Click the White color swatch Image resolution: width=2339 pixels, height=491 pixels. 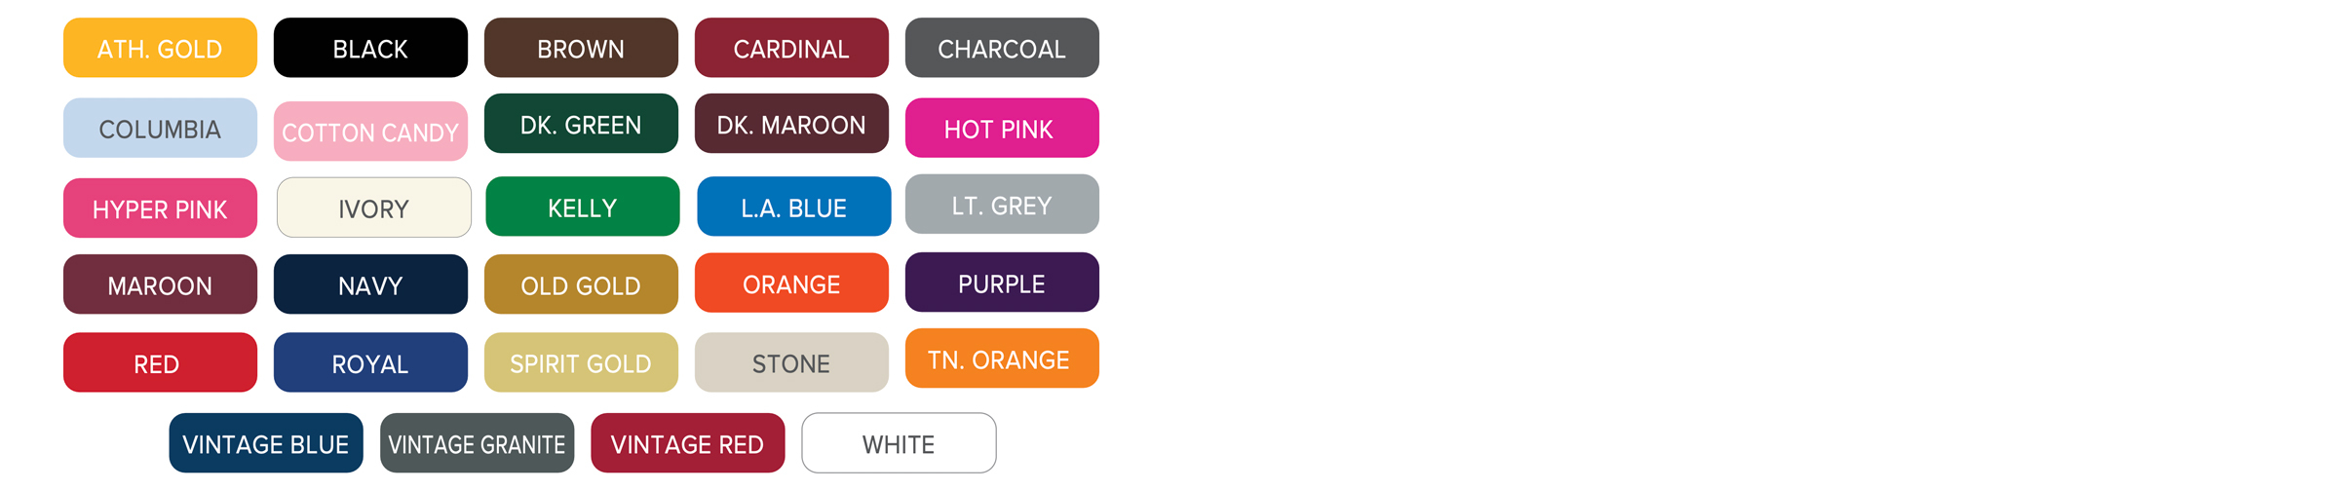click(899, 443)
